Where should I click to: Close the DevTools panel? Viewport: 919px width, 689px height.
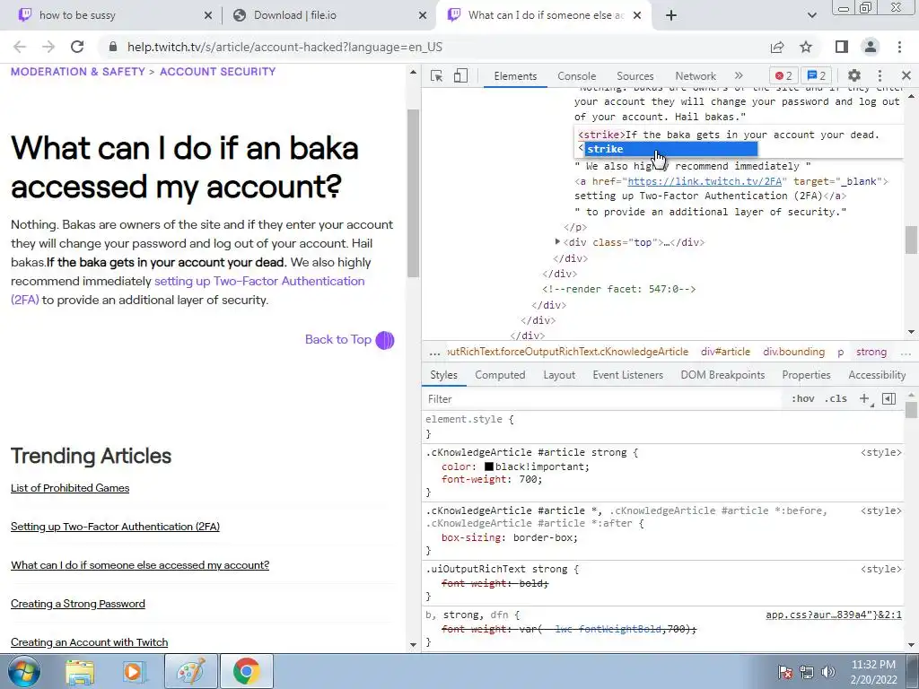pyautogui.click(x=906, y=75)
